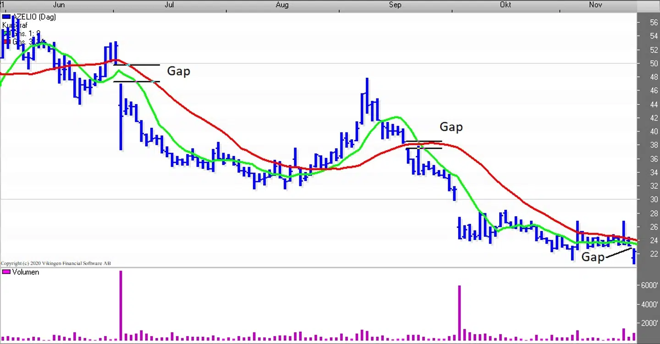The height and width of the screenshot is (344, 660).
Task: Select the Okt month on the time axis
Action: pos(505,5)
